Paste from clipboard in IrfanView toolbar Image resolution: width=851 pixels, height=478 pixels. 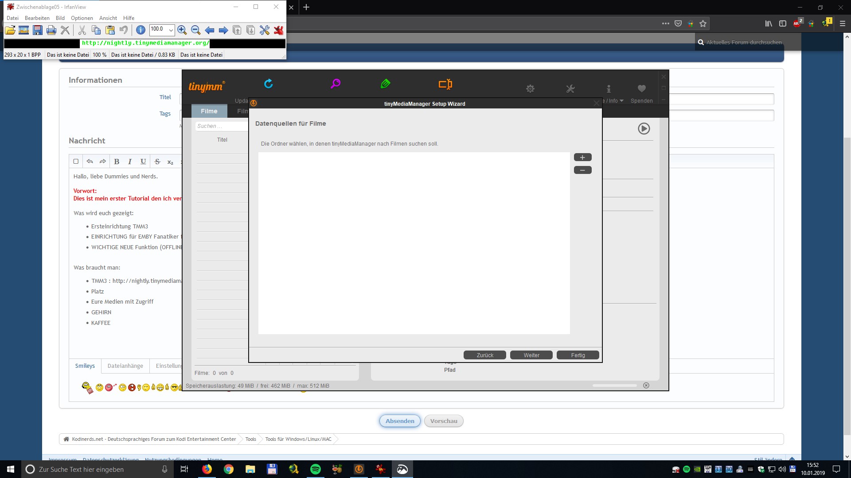[x=110, y=30]
